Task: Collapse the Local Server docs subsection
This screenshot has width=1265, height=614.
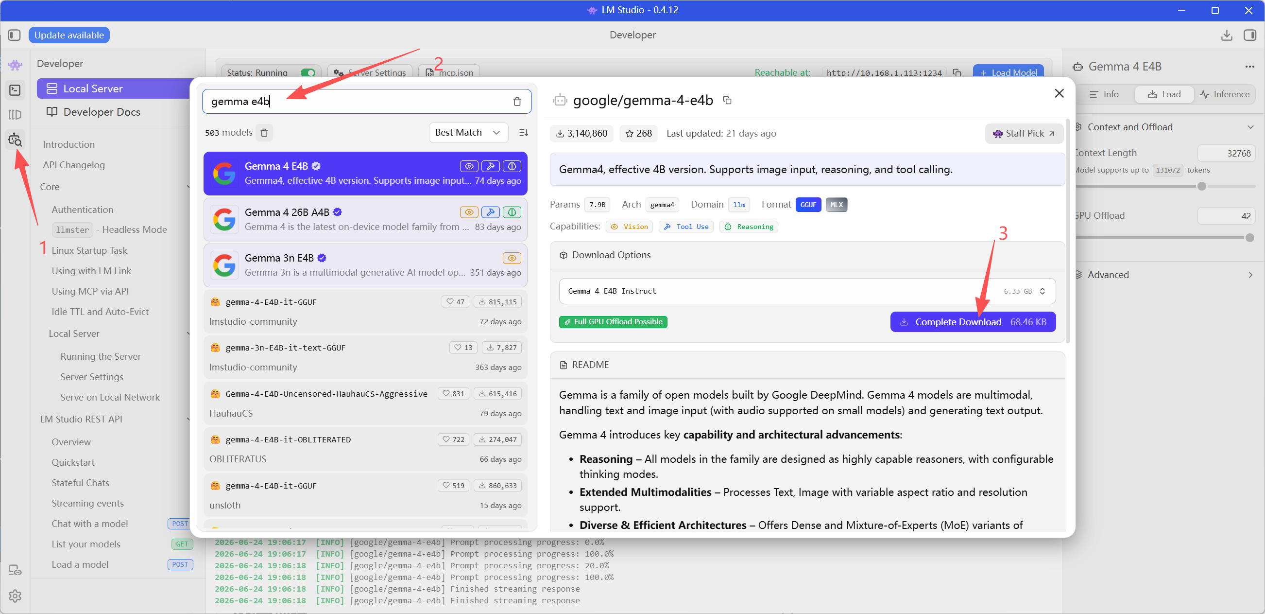Action: click(x=188, y=334)
